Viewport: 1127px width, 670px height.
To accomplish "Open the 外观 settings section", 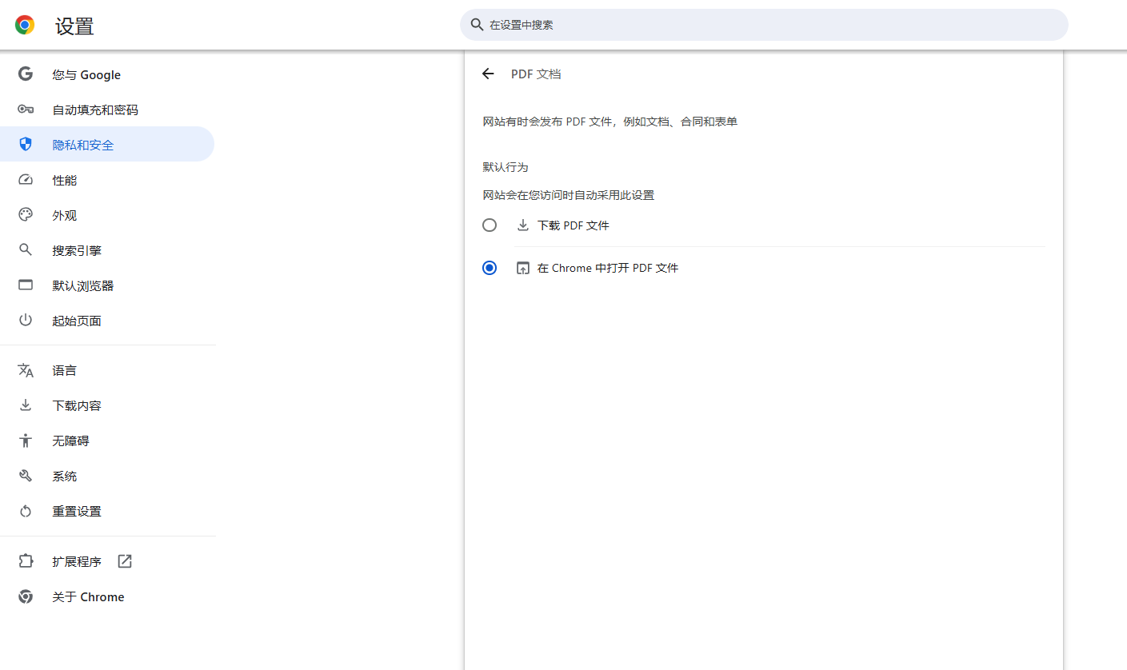I will pos(107,215).
